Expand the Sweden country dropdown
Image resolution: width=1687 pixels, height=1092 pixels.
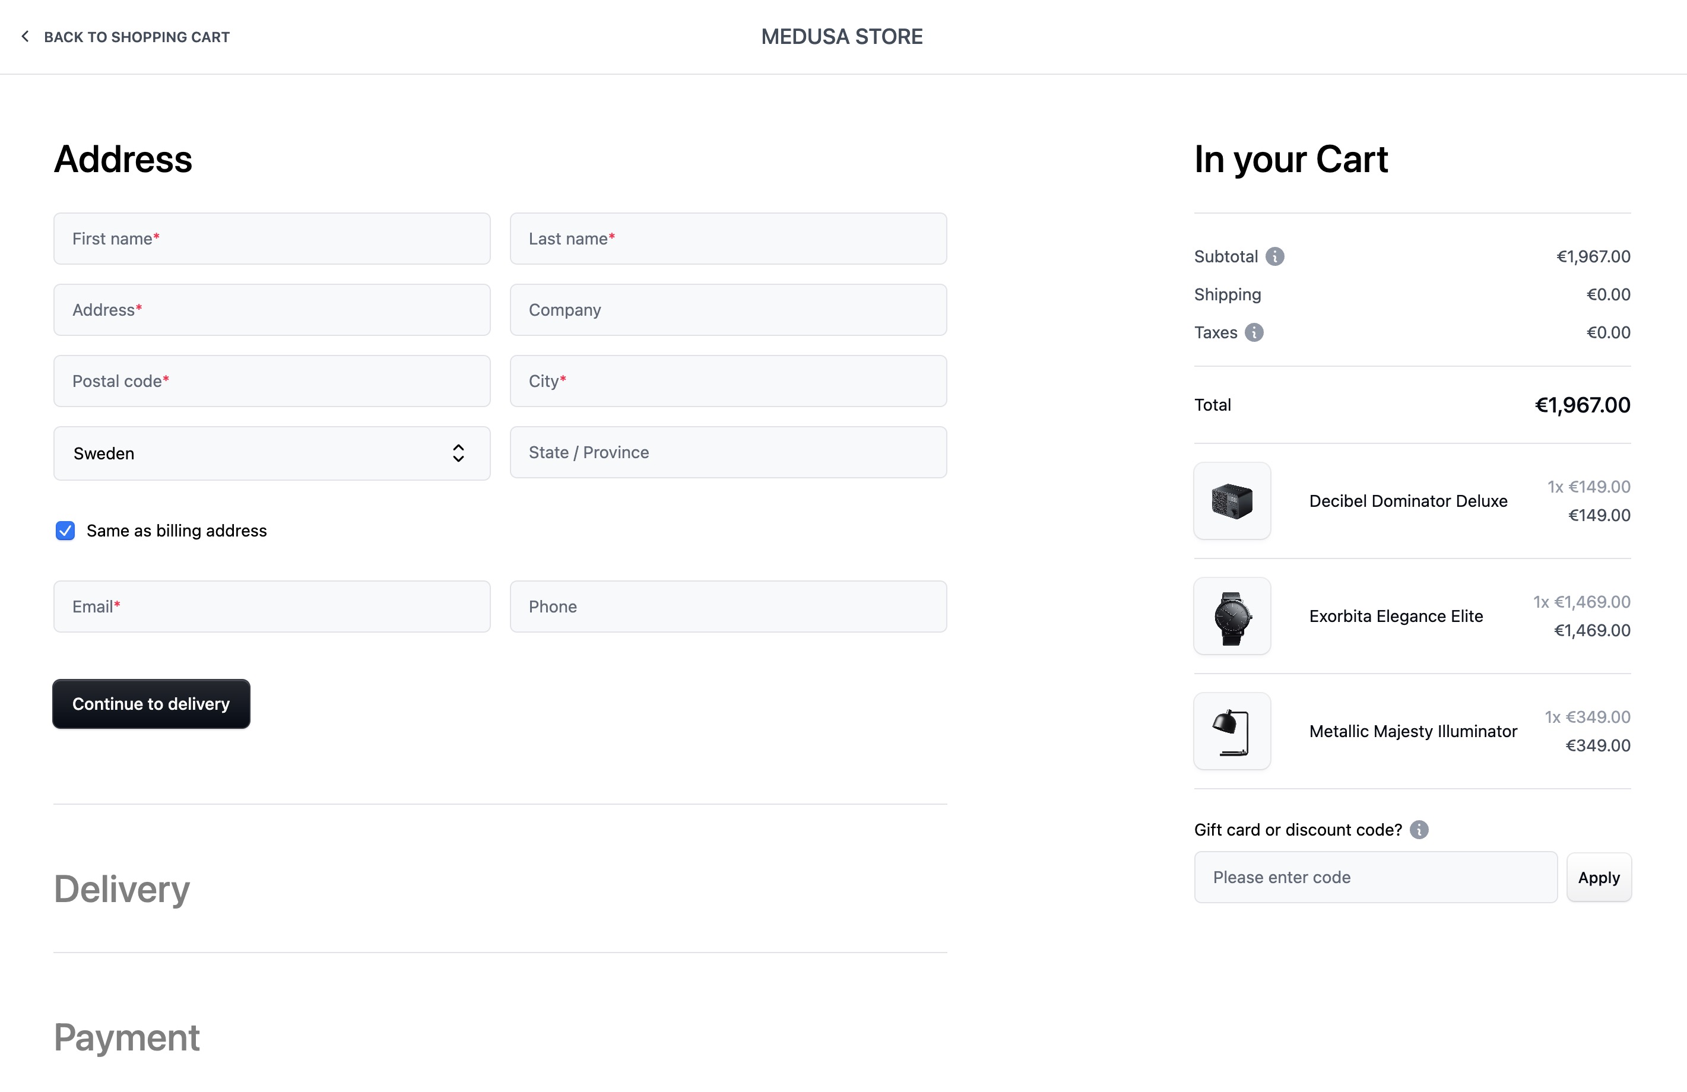coord(272,453)
